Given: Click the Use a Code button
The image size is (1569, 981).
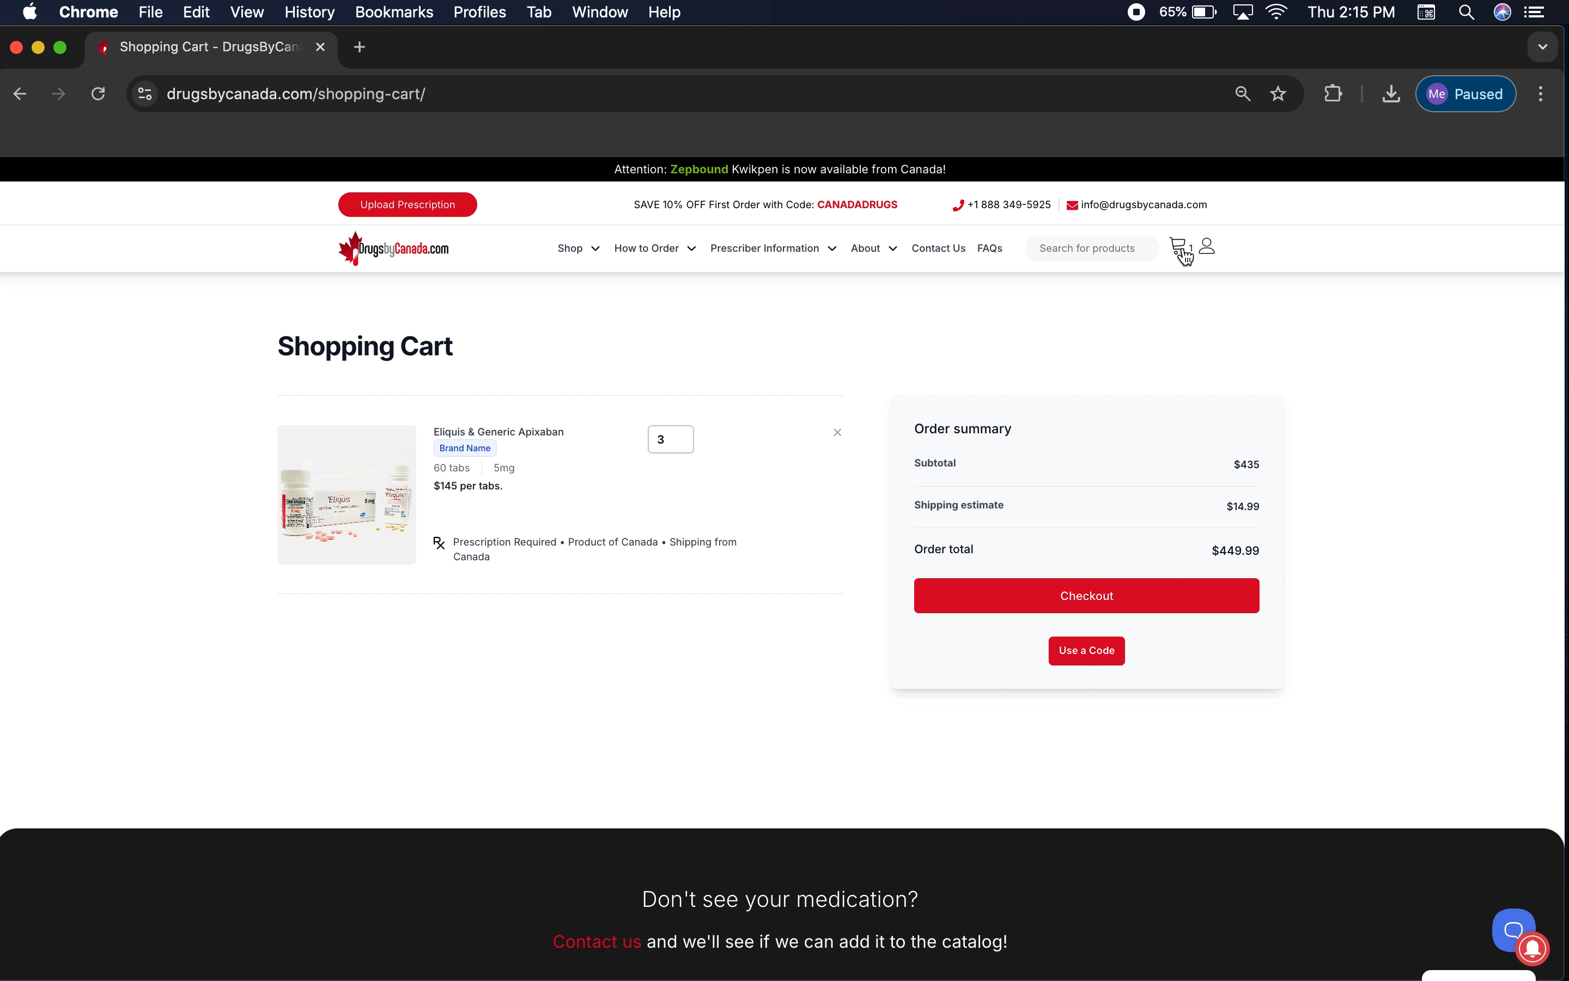Looking at the screenshot, I should (1086, 651).
